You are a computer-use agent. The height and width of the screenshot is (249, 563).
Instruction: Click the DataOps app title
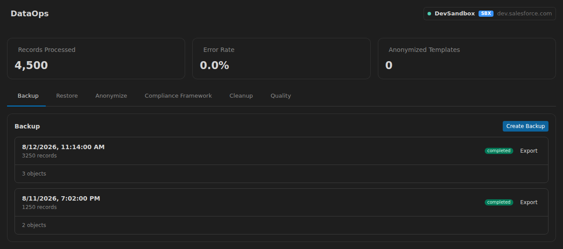click(29, 14)
